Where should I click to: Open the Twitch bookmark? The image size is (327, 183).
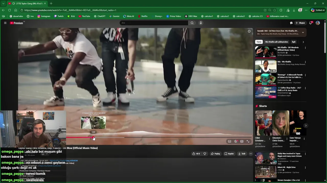(x=59, y=16)
